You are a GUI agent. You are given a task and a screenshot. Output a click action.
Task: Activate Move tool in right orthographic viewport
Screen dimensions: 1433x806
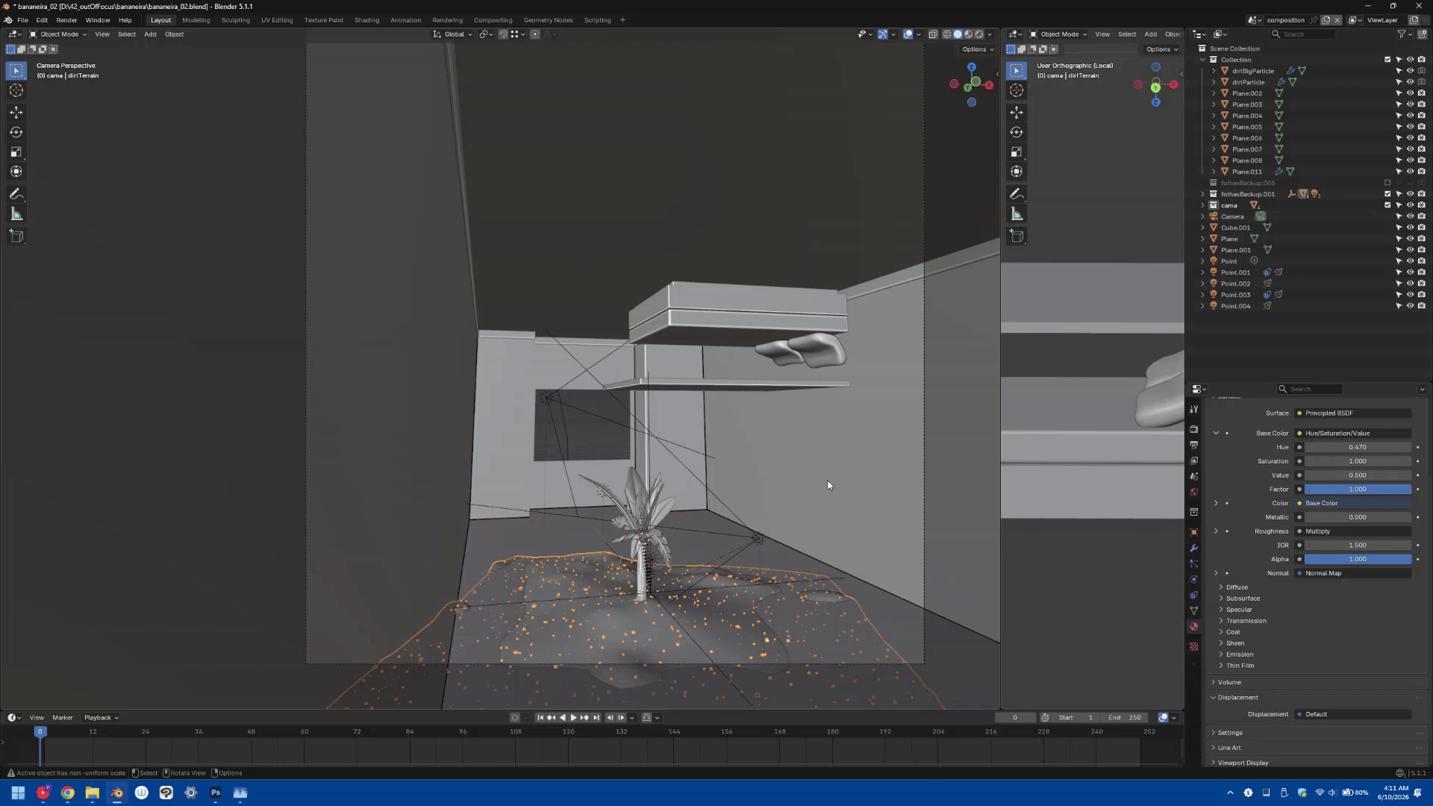click(1017, 112)
